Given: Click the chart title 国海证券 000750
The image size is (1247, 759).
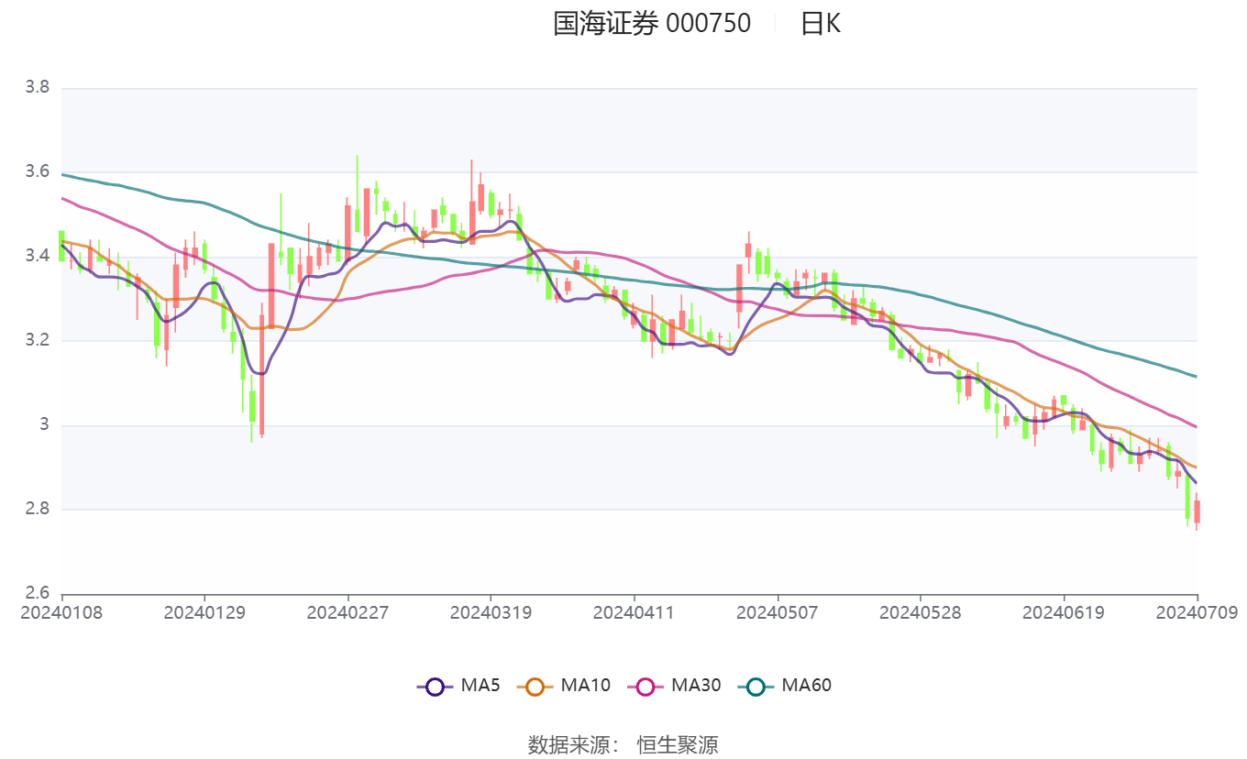Looking at the screenshot, I should coord(652,23).
